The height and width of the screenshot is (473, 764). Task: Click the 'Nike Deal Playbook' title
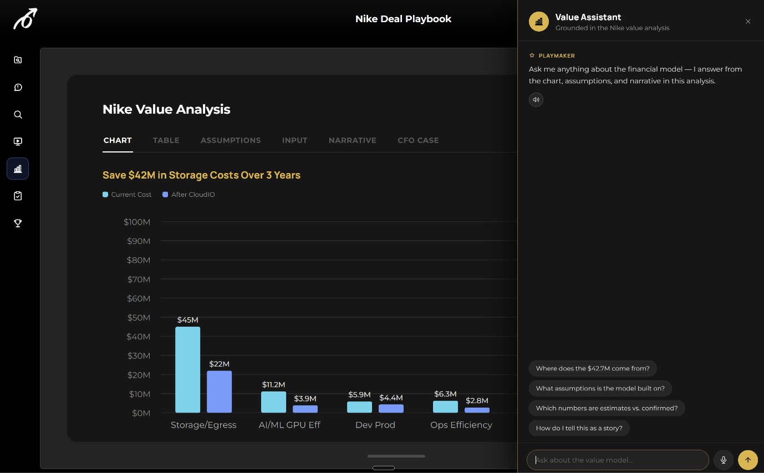click(x=403, y=19)
